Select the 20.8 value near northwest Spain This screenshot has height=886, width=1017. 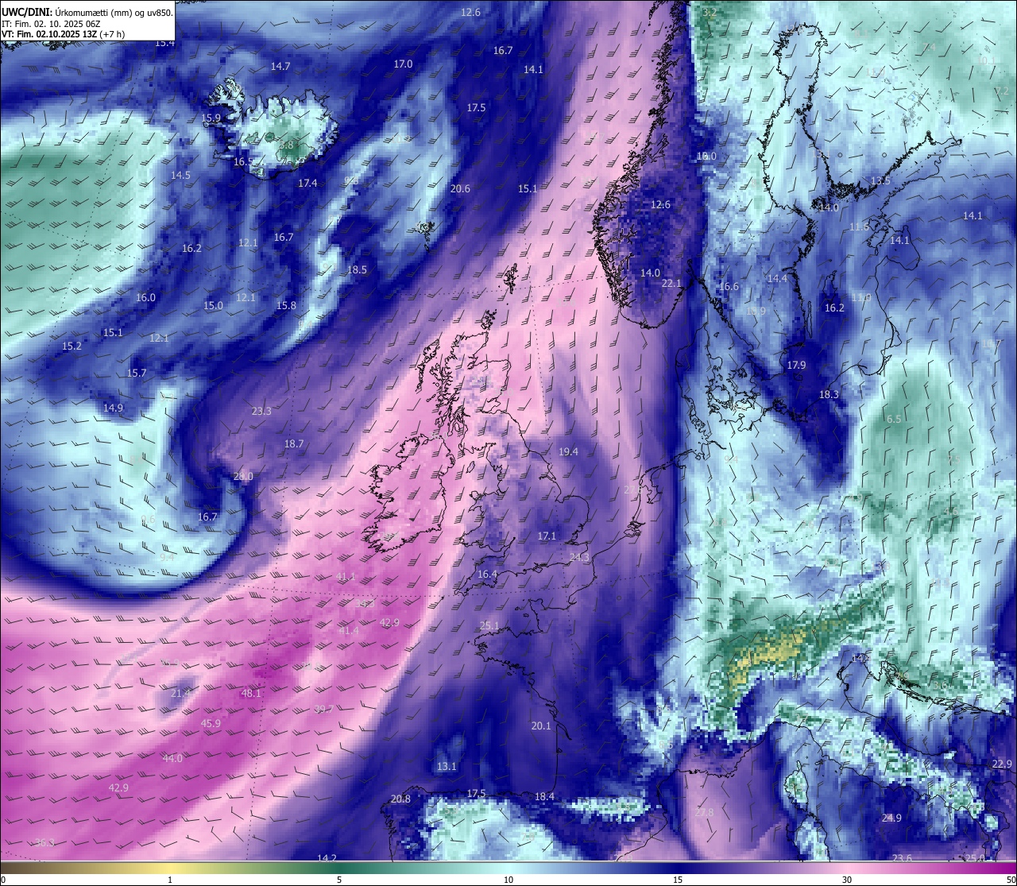pyautogui.click(x=400, y=799)
